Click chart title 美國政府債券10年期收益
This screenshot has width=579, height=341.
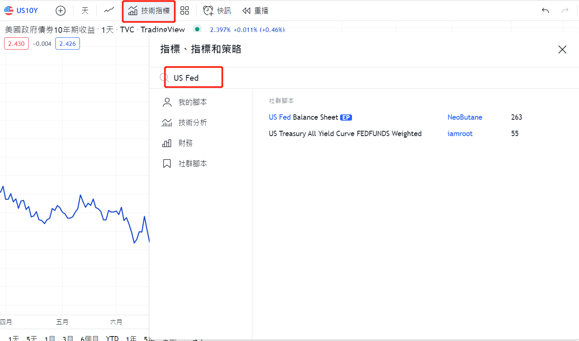coord(50,30)
